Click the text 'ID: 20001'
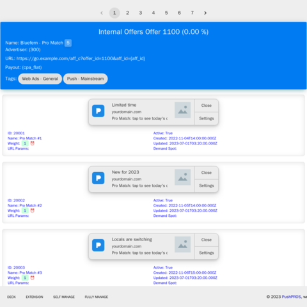The height and width of the screenshot is (307, 307). [16, 133]
